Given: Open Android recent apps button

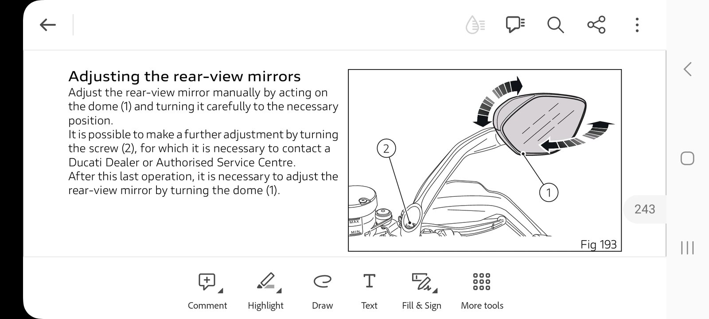Looking at the screenshot, I should (687, 248).
